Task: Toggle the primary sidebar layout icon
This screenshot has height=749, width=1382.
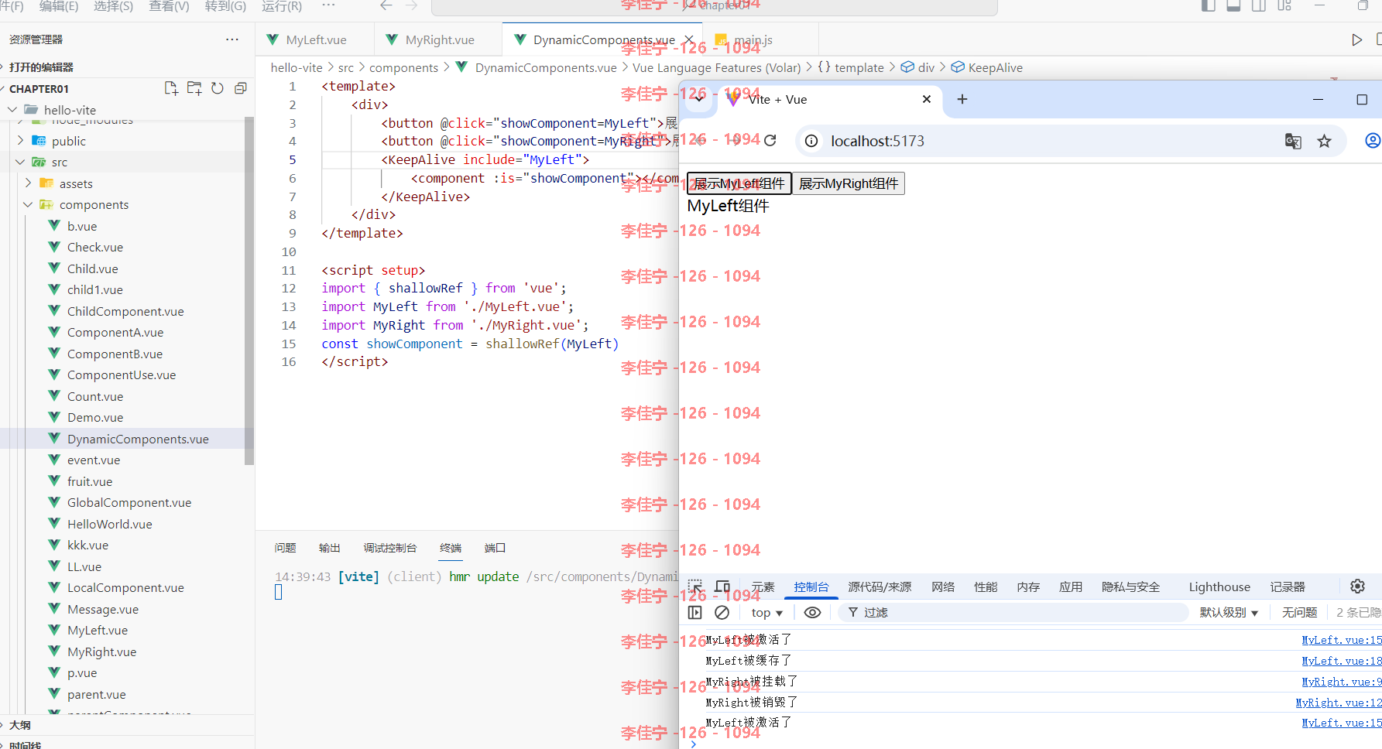Action: pyautogui.click(x=1209, y=5)
